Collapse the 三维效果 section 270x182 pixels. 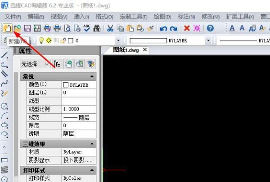[92, 144]
